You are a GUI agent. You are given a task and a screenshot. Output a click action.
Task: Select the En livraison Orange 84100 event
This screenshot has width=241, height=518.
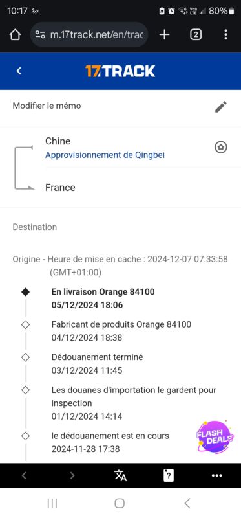(103, 298)
